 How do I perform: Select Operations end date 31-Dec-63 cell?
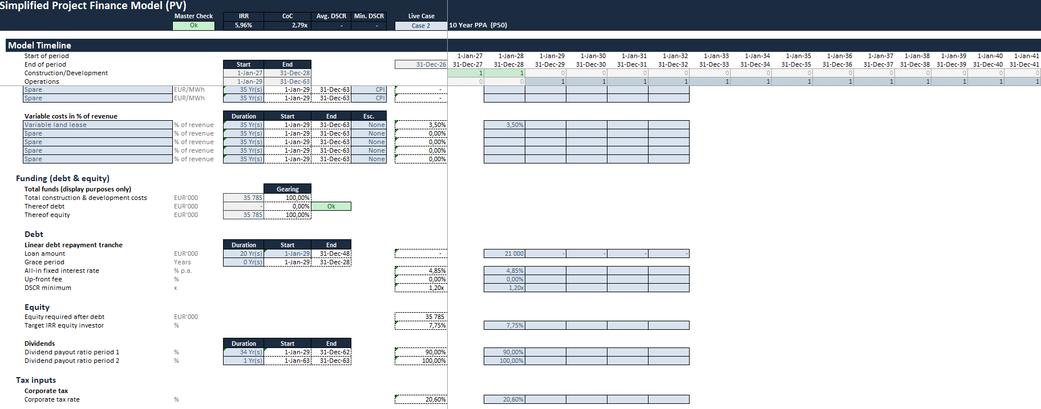click(287, 81)
